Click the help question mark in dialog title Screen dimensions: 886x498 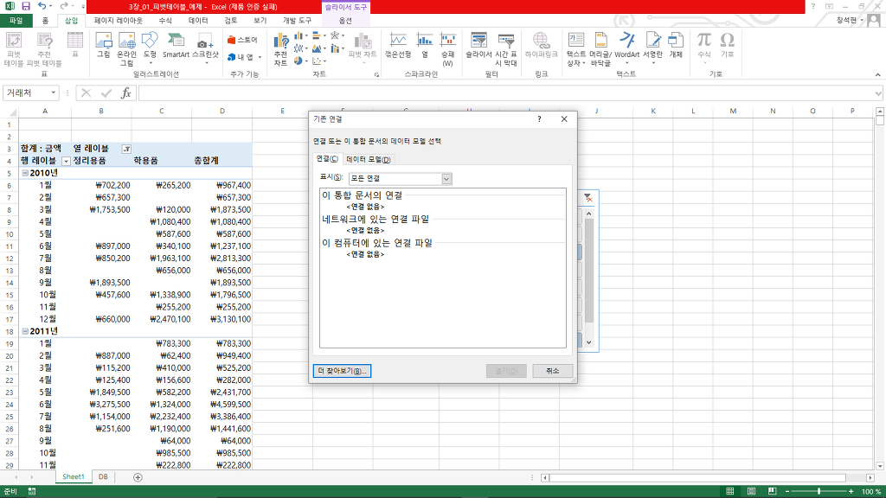(x=539, y=119)
